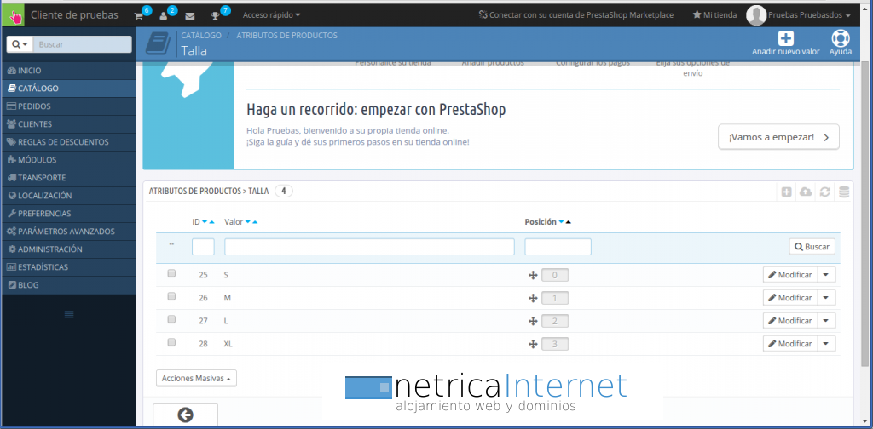Image resolution: width=873 pixels, height=429 pixels.
Task: Click the ID filter input field
Action: pos(203,247)
